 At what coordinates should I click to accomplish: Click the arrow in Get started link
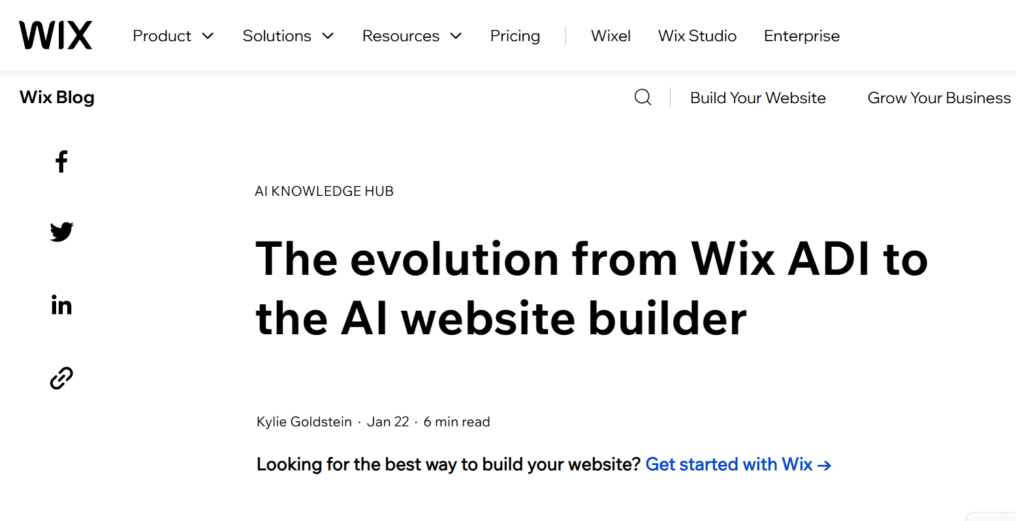(825, 464)
